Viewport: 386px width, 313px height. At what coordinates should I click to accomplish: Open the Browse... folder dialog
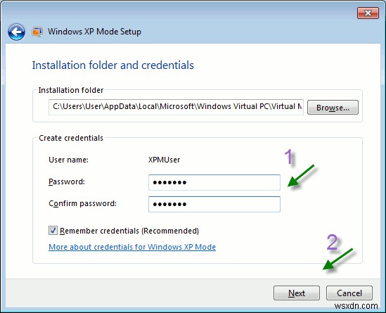pyautogui.click(x=333, y=107)
